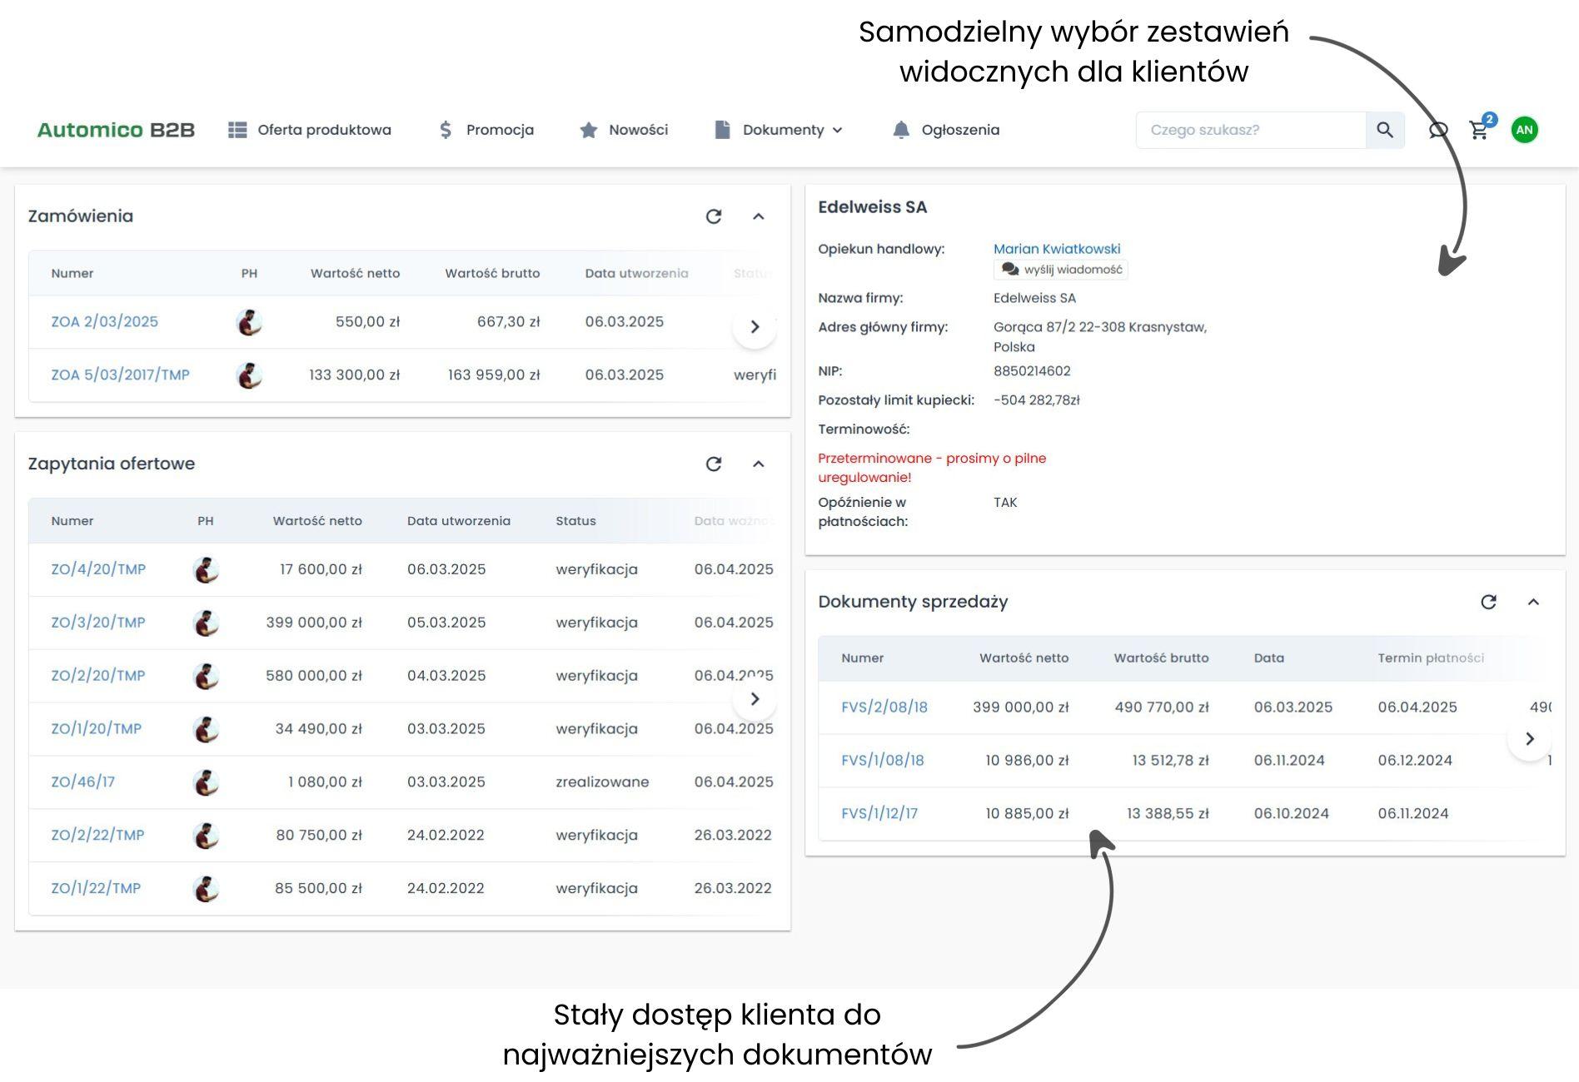Viewport: 1579px width, 1082px height.
Task: Open Marian Kwiatkowski's profile link
Action: click(1056, 248)
